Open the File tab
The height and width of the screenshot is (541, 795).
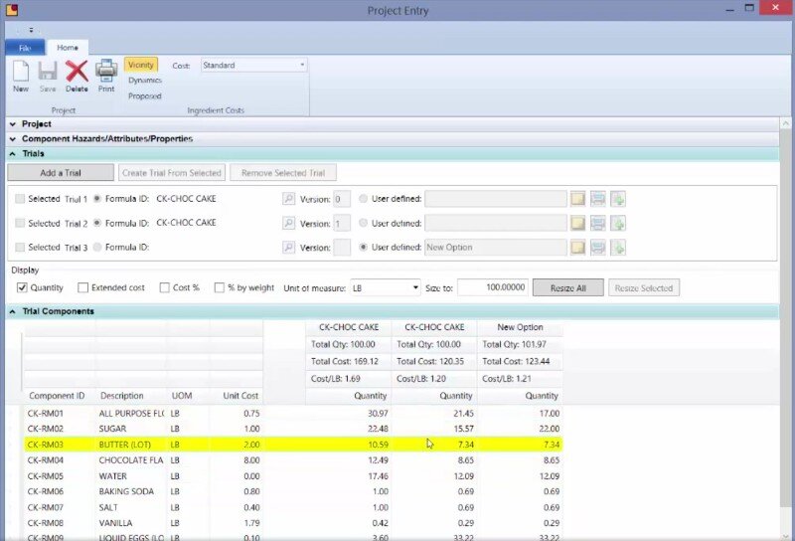pyautogui.click(x=25, y=48)
